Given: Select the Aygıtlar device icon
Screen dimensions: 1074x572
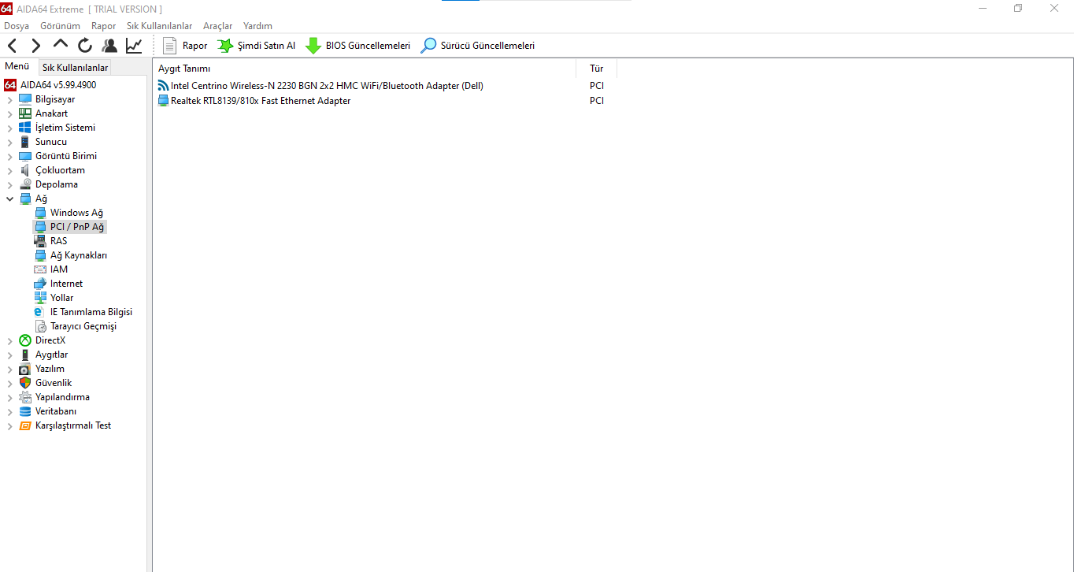Looking at the screenshot, I should click(25, 355).
